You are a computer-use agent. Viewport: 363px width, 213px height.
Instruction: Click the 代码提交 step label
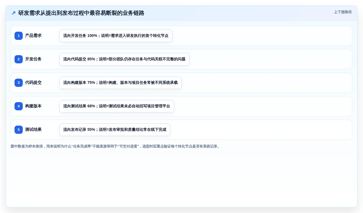point(33,83)
